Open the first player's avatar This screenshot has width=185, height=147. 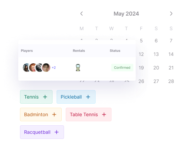[x=26, y=68]
